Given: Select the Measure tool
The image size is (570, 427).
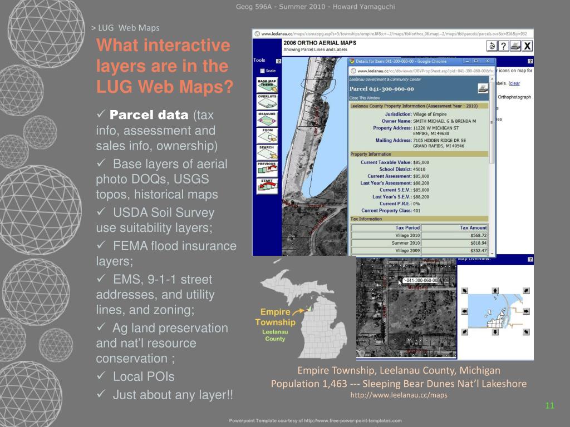Looking at the screenshot, I should click(x=267, y=119).
